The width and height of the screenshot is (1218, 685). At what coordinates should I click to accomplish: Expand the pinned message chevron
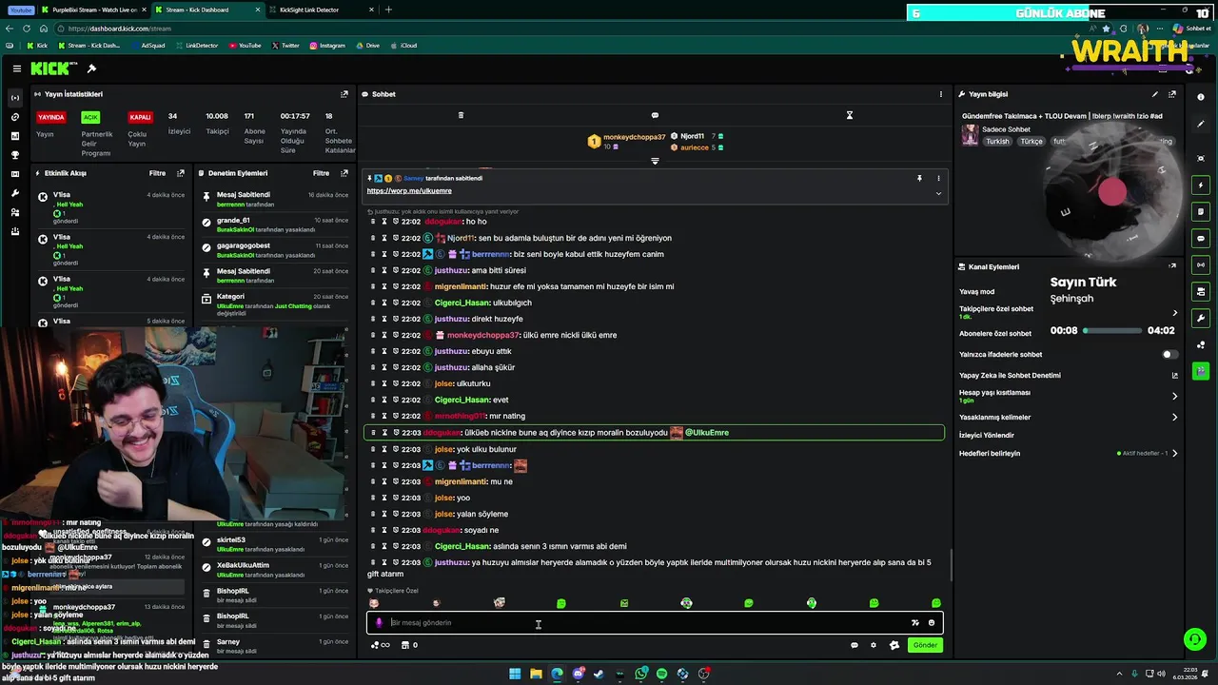pyautogui.click(x=938, y=193)
